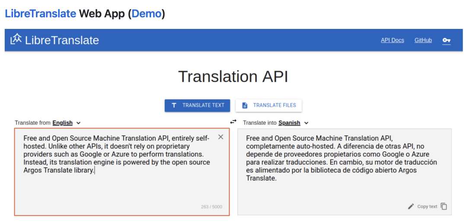Open the API Docs link
467x223 pixels.
pos(392,41)
